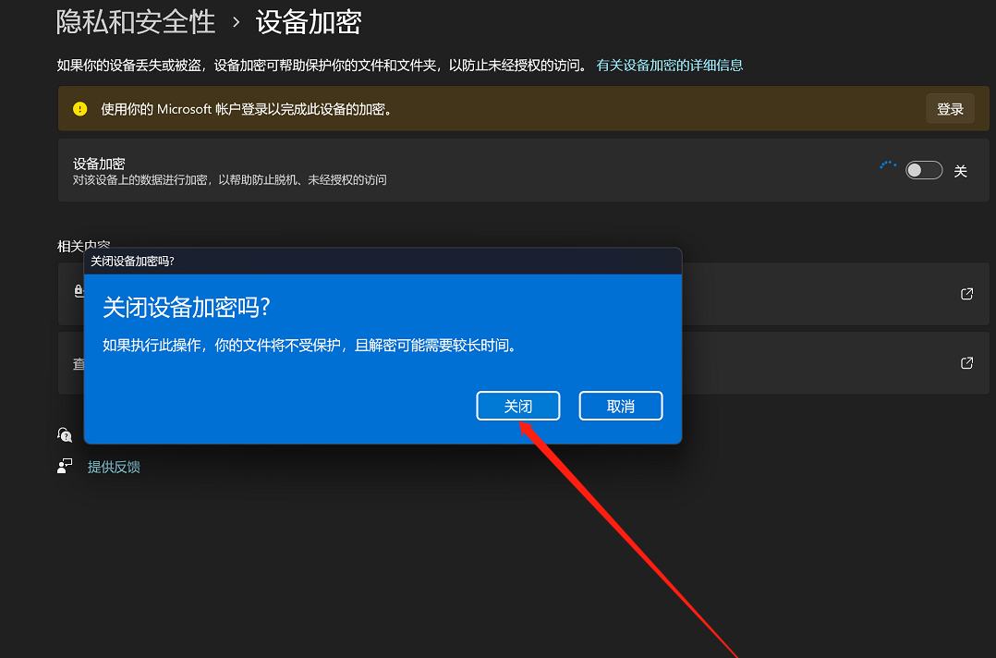Click the Microsoft 帐户 banner message
This screenshot has width=996, height=658.
click(x=247, y=109)
